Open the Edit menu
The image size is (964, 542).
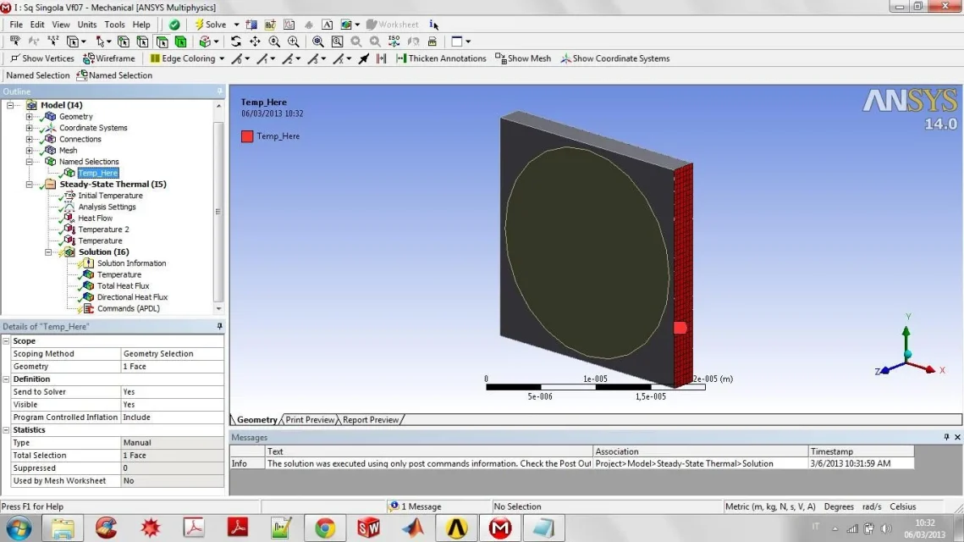[x=37, y=25]
